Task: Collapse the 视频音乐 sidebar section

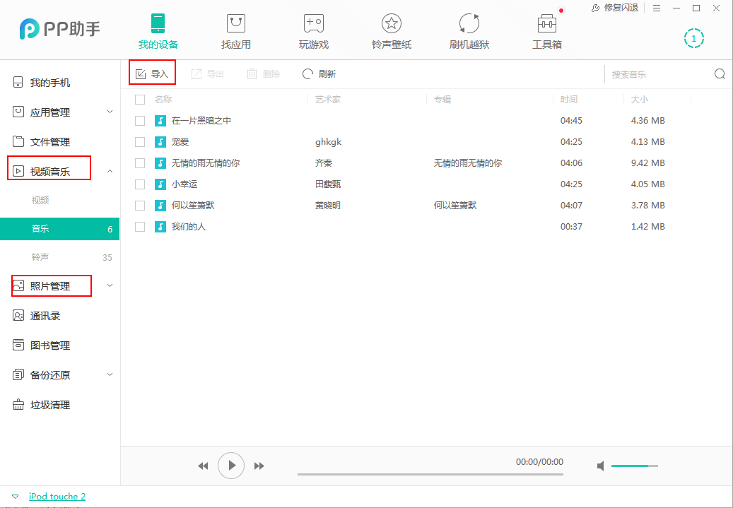Action: 110,170
